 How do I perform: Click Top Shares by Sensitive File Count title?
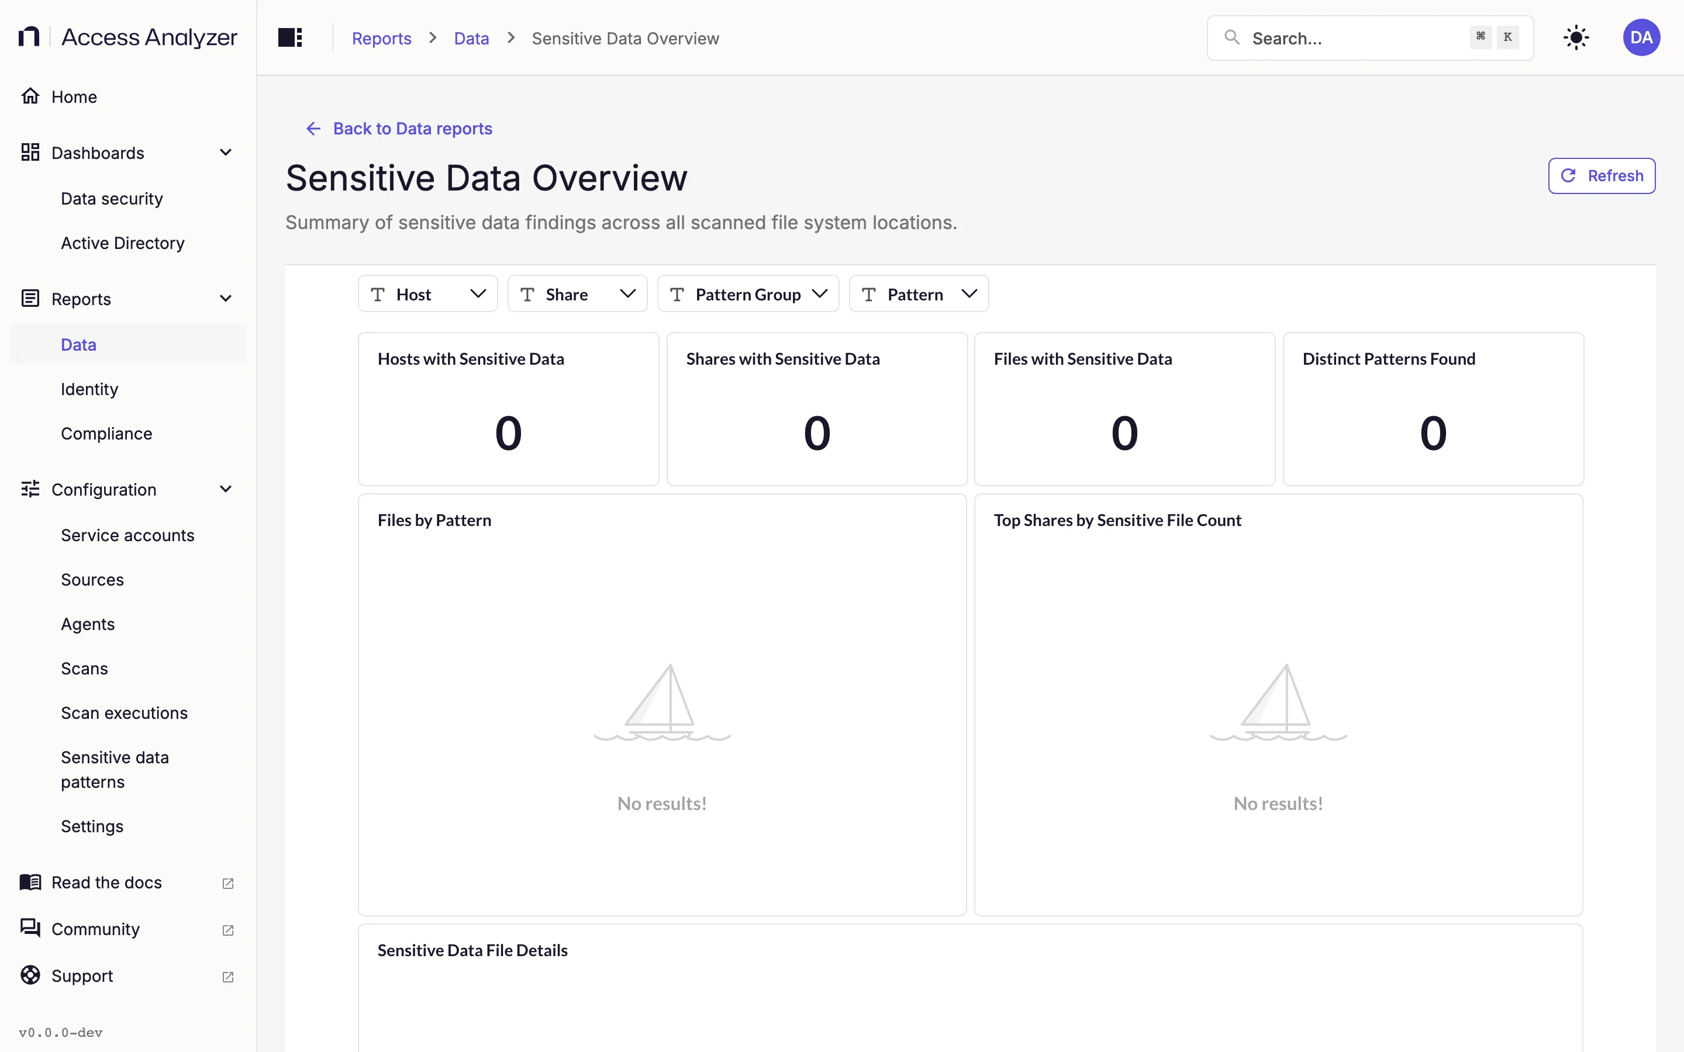1117,520
